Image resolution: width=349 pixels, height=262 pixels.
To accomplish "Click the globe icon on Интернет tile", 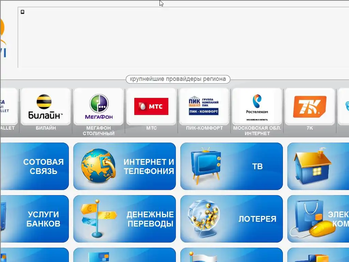I will (98, 166).
